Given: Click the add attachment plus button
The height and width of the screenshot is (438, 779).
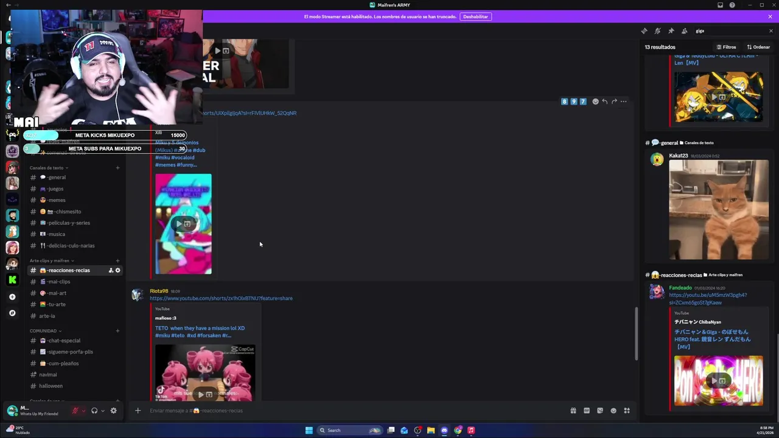Looking at the screenshot, I should [x=138, y=411].
